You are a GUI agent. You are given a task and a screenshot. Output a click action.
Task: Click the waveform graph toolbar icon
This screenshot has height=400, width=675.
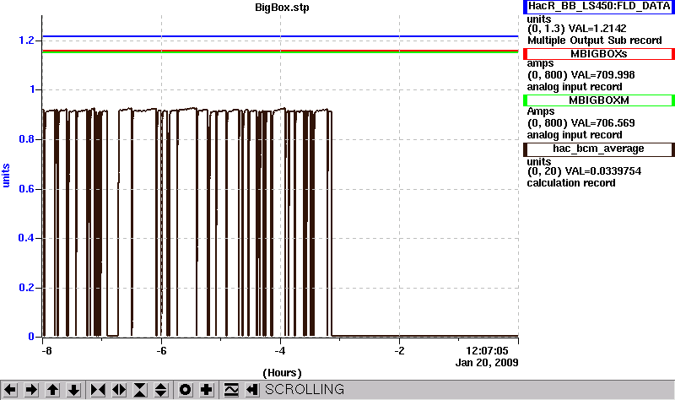click(x=231, y=390)
